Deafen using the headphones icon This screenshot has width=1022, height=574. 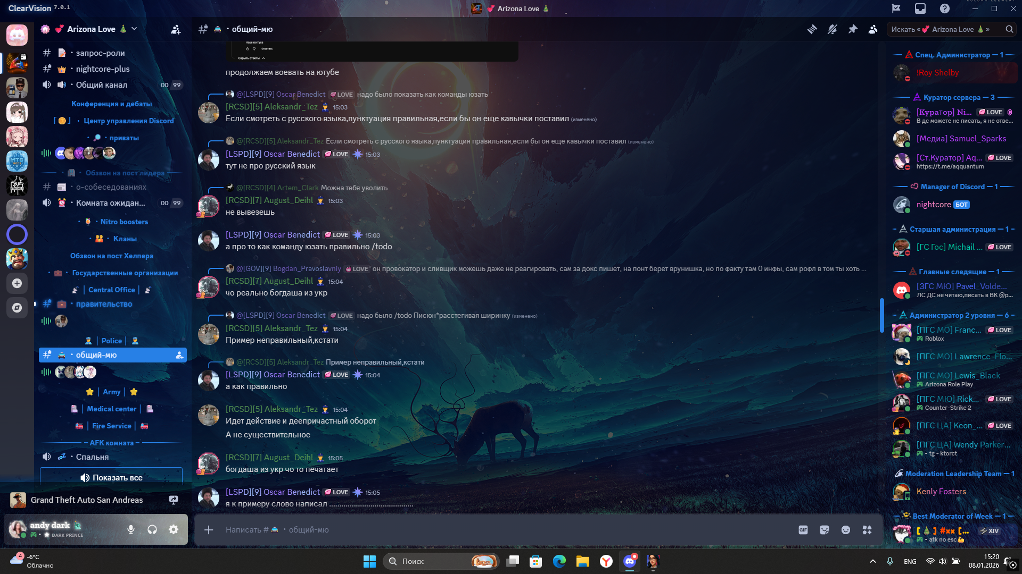click(x=152, y=529)
